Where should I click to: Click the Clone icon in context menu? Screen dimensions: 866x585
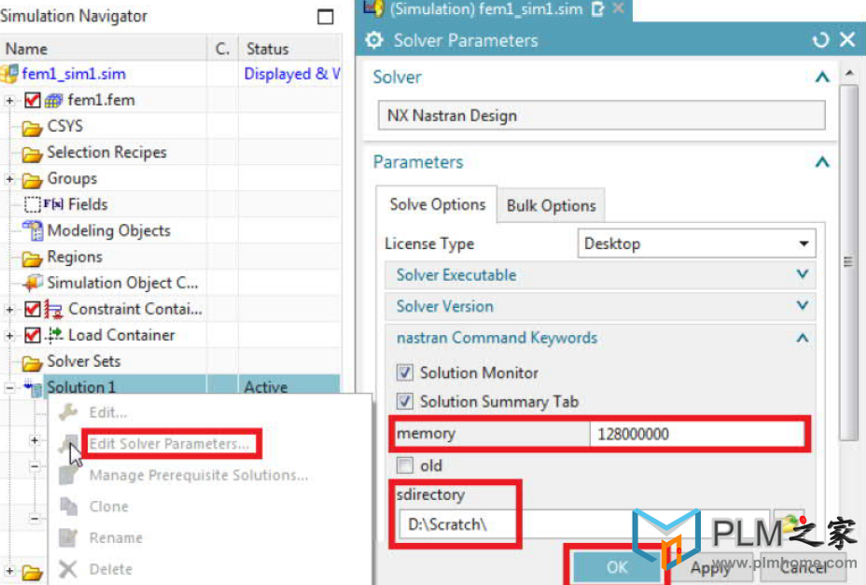68,506
